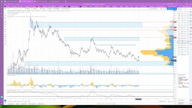Open the Скринер акций tab
This screenshot has height=108, width=192.
point(11,104)
